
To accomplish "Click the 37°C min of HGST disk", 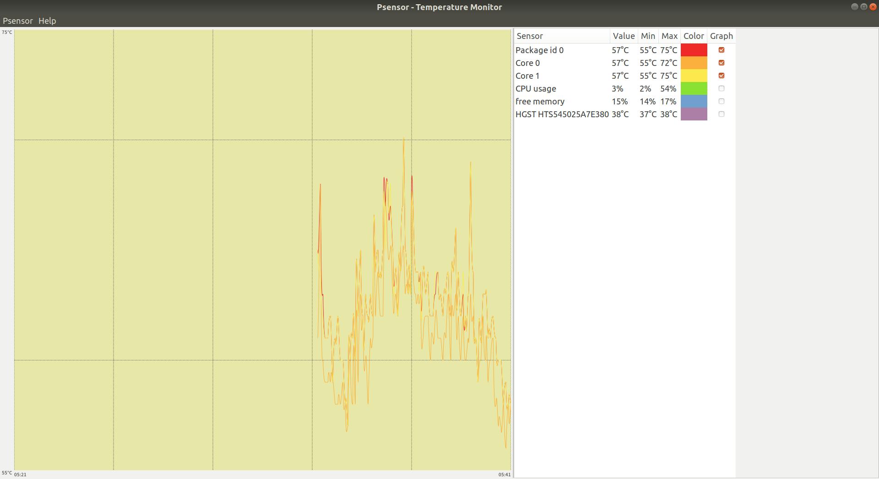I will click(x=648, y=114).
